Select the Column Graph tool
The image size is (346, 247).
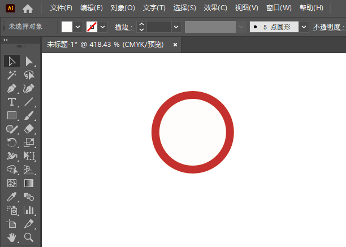(x=29, y=210)
